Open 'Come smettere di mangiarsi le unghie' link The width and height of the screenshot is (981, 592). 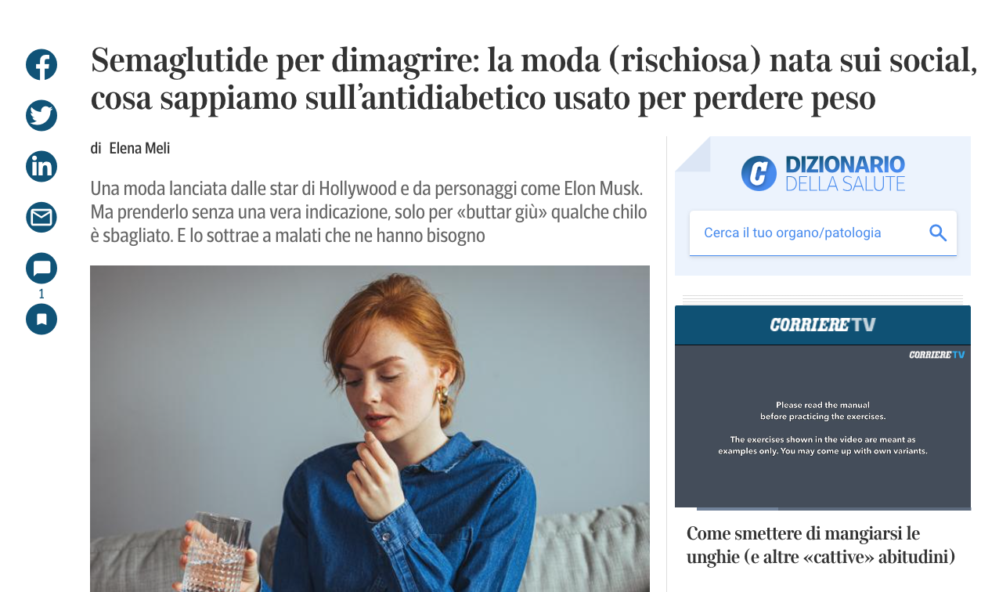(821, 545)
